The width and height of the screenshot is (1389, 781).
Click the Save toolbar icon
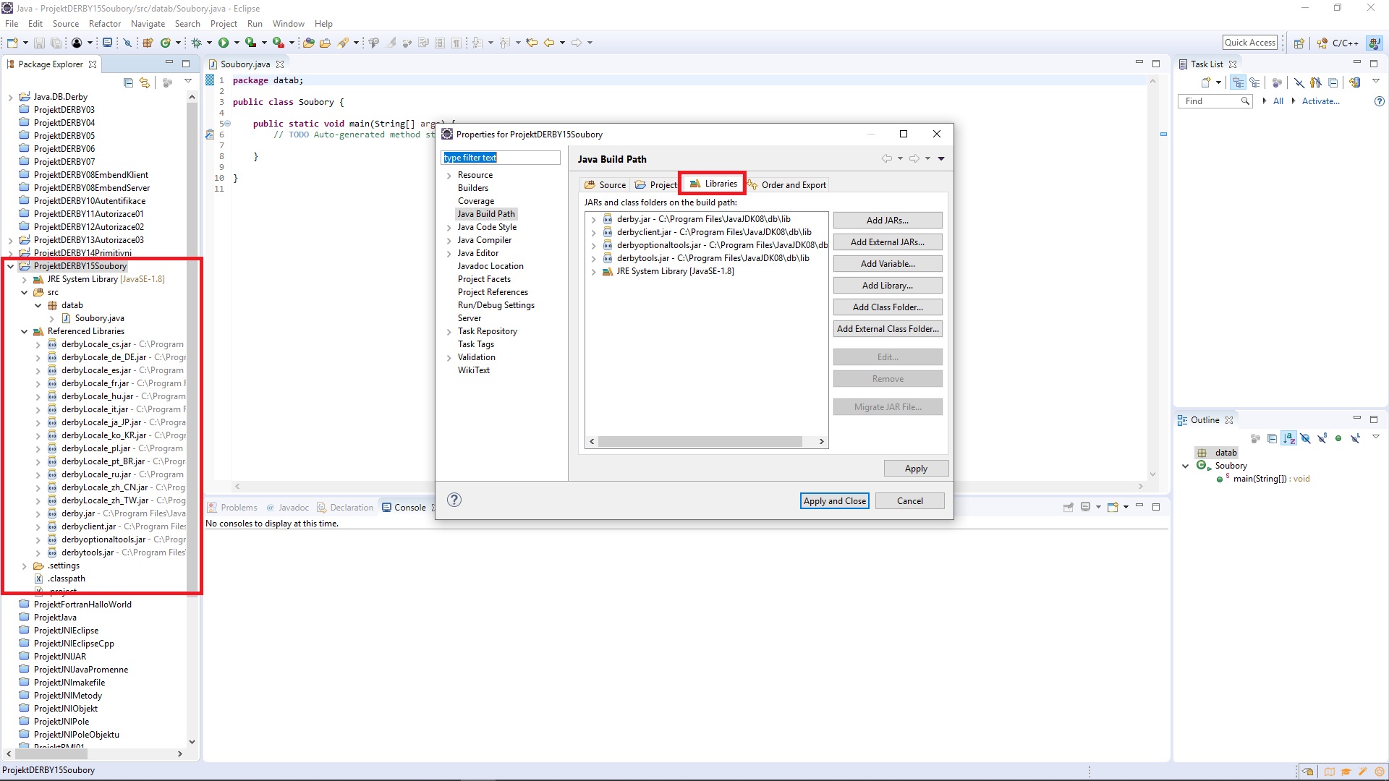[x=39, y=43]
